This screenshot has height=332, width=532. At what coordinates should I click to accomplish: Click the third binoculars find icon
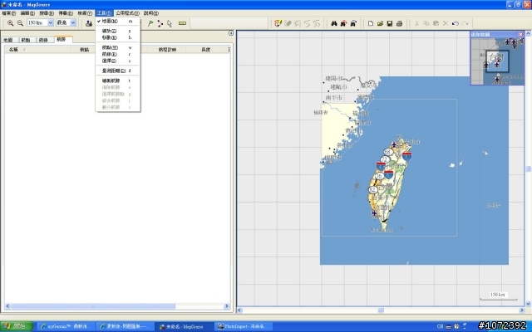click(353, 23)
